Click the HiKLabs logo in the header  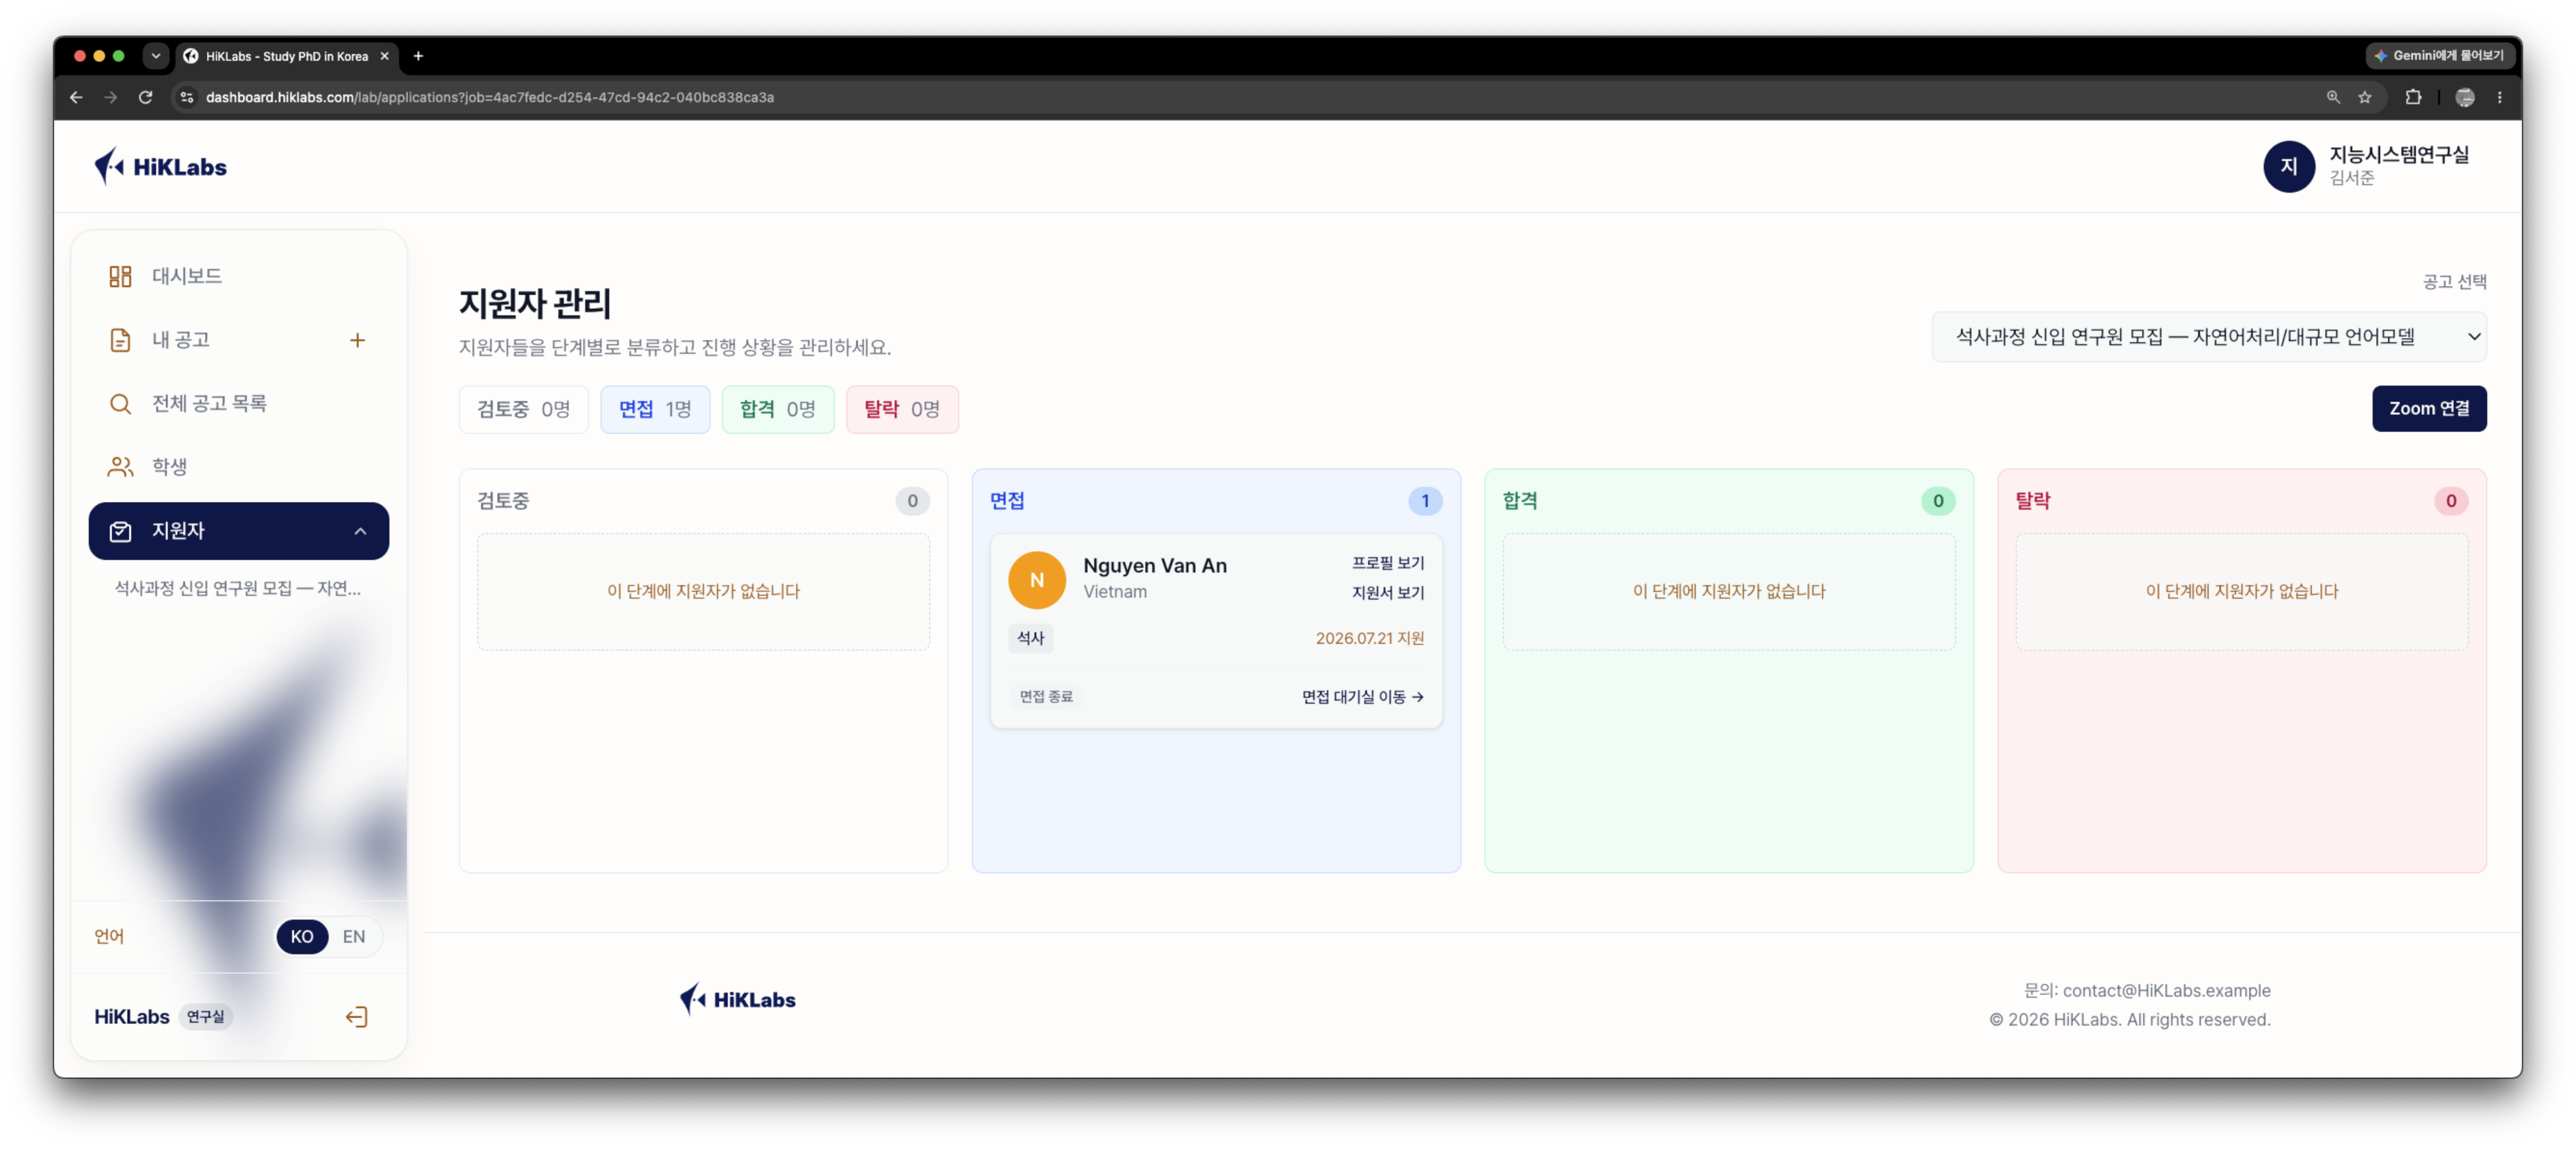click(x=160, y=166)
